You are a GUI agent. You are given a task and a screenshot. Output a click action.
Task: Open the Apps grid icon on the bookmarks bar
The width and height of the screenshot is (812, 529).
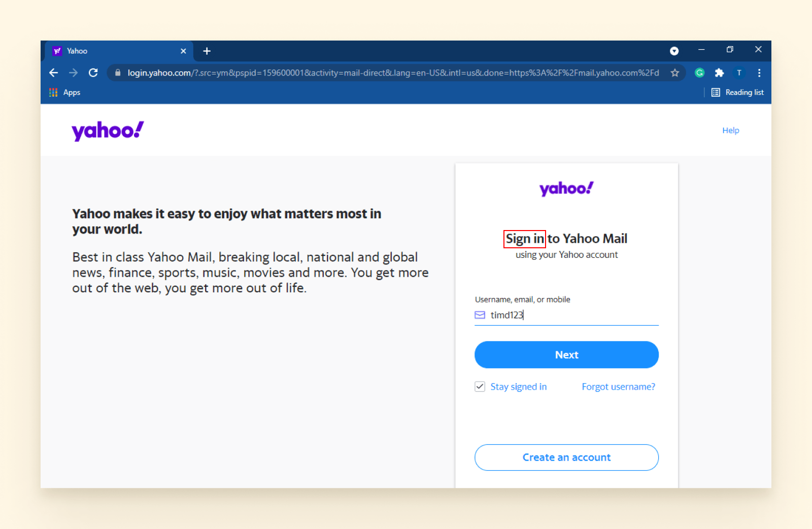click(53, 92)
